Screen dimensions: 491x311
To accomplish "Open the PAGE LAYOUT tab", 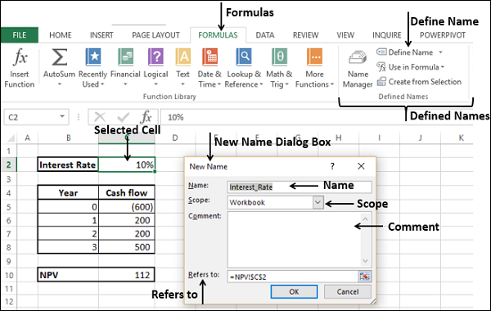I will (x=155, y=35).
